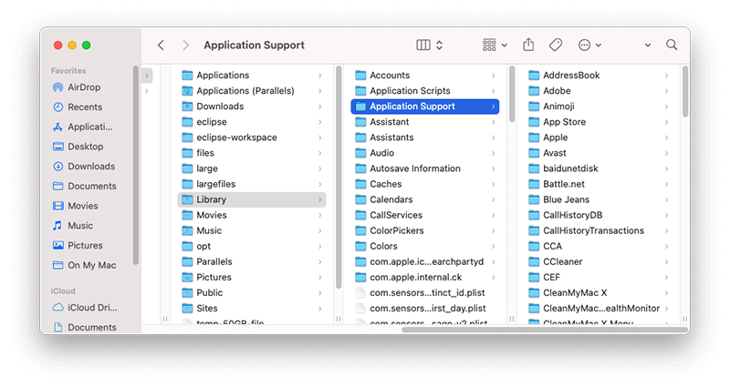Open the ellipsis Action menu

click(x=589, y=45)
